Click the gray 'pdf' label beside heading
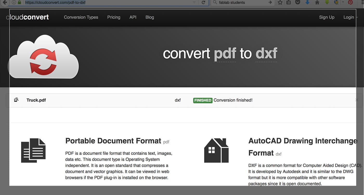This screenshot has width=364, height=195. [x=166, y=142]
